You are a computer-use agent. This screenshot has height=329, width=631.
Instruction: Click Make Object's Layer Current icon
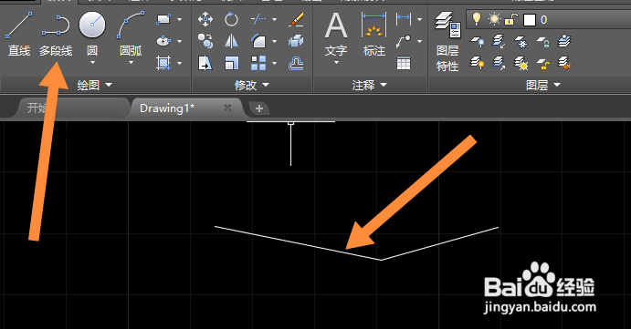tap(564, 41)
